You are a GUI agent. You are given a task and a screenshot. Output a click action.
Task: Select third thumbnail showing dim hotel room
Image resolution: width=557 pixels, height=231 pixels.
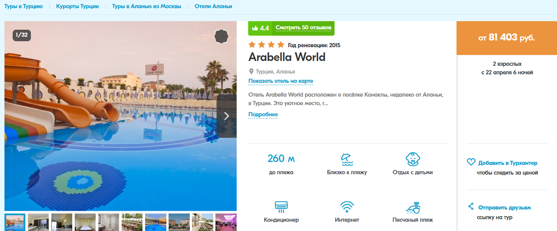(62, 222)
